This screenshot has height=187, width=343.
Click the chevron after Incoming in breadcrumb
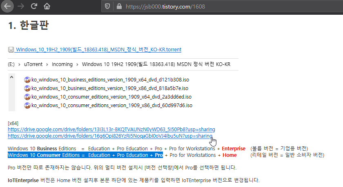point(77,65)
